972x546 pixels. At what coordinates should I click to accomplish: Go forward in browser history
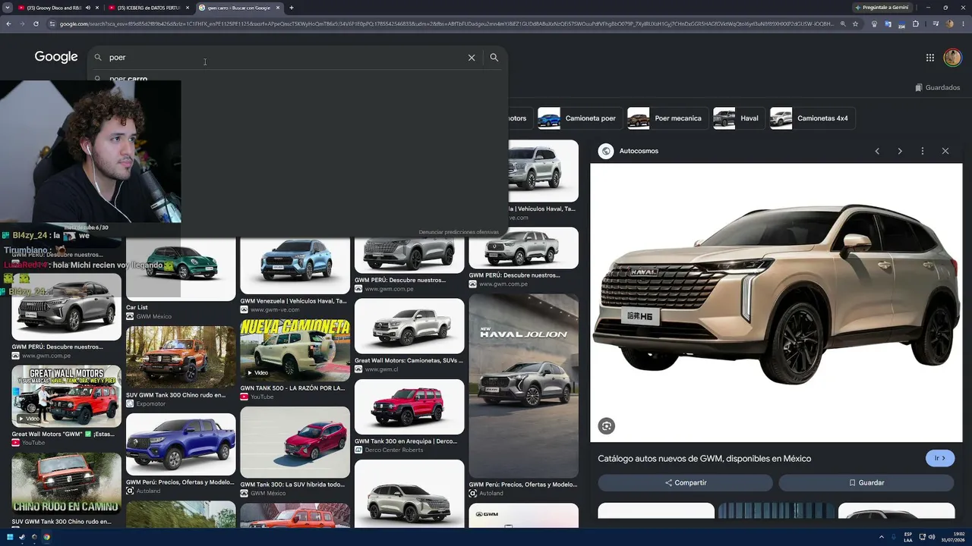(x=22, y=24)
